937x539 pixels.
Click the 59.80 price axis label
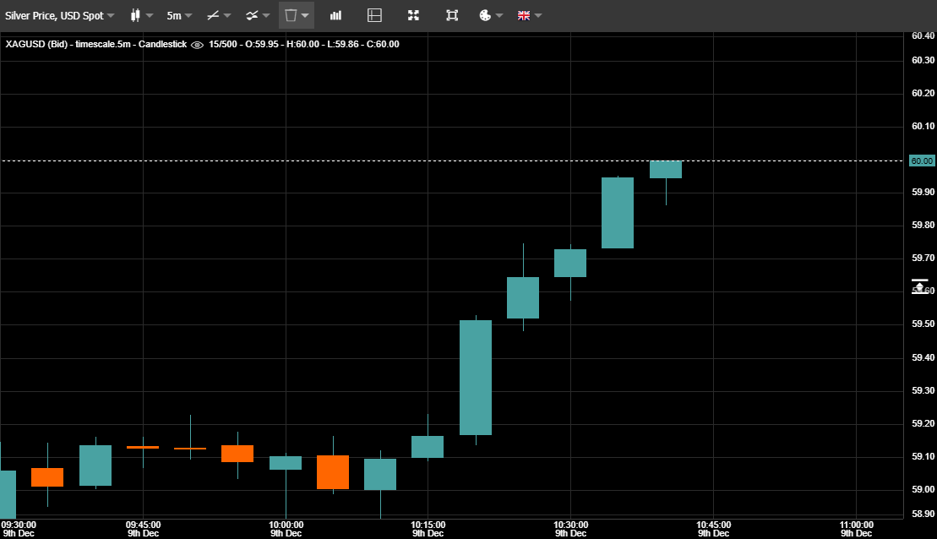coord(923,225)
